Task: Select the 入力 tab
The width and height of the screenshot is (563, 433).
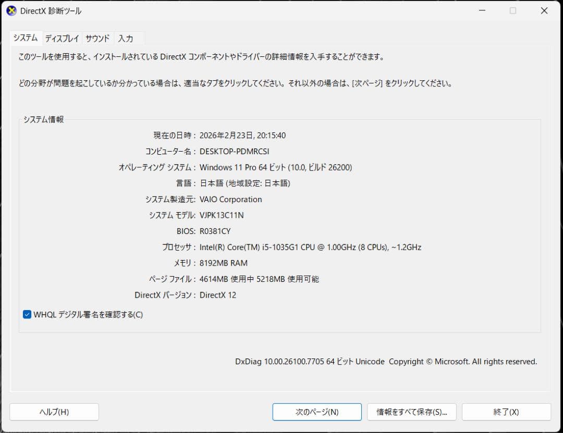Action: click(x=125, y=38)
